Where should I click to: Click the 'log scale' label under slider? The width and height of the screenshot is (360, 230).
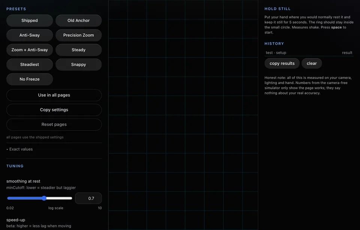56,208
